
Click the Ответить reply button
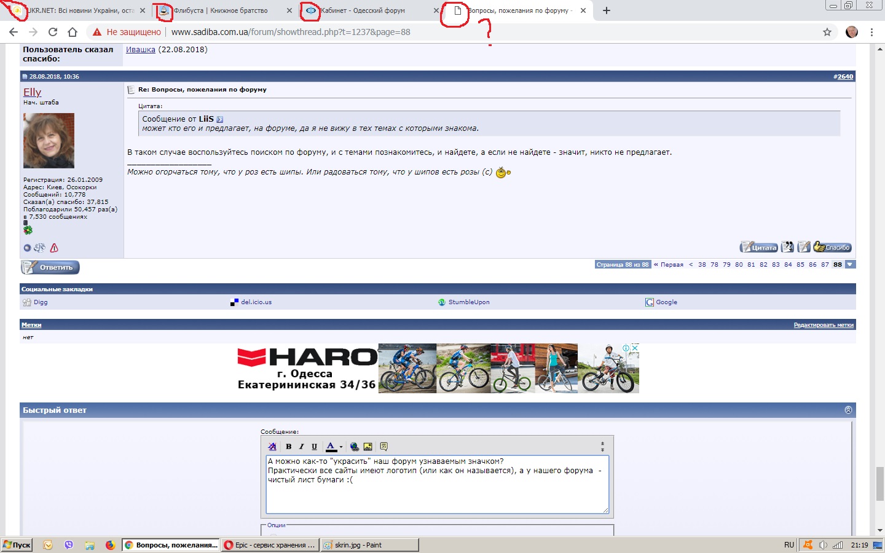pos(50,267)
